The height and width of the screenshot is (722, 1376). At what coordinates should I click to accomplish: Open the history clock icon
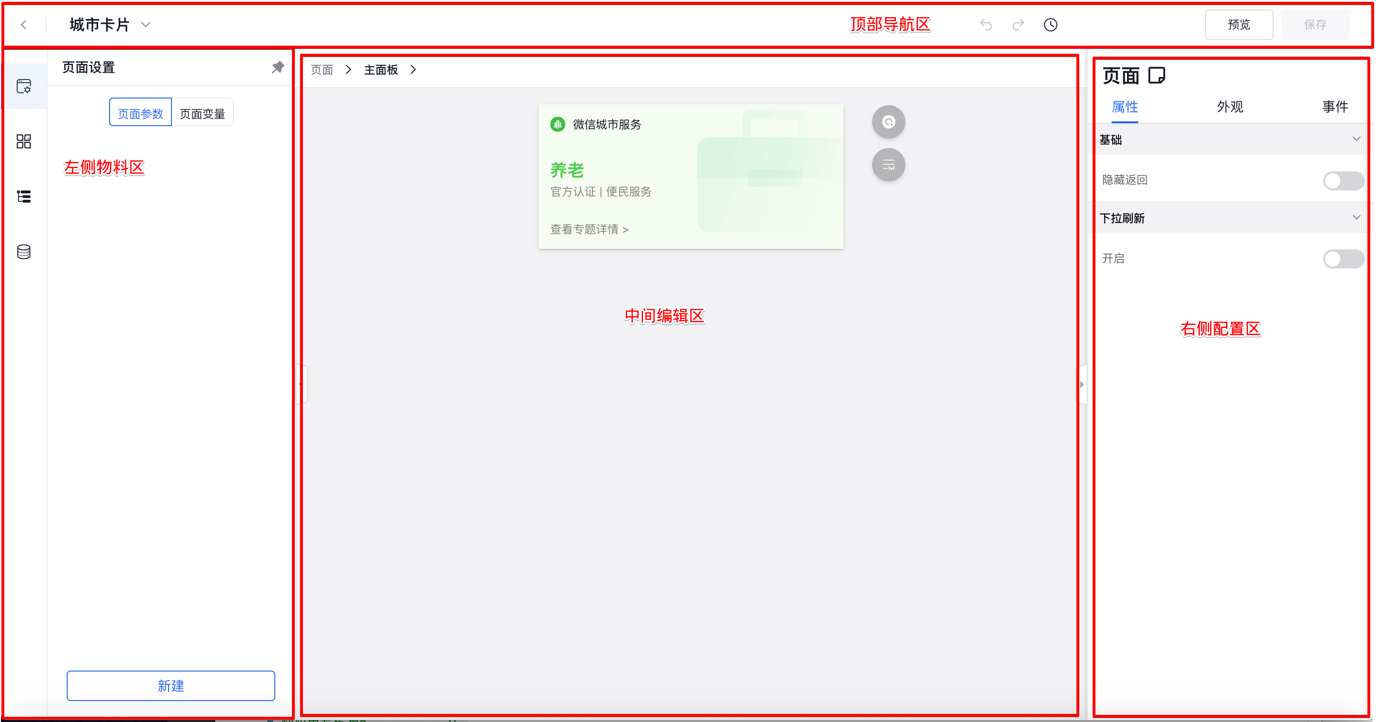coord(1050,25)
